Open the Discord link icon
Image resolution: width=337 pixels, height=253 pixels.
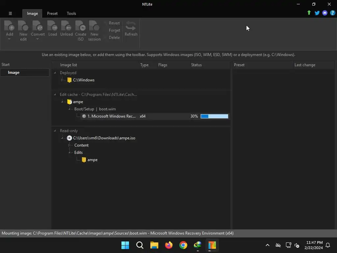click(325, 13)
